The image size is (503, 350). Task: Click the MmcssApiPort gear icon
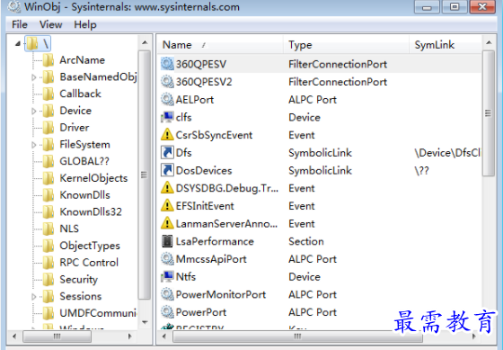(167, 259)
